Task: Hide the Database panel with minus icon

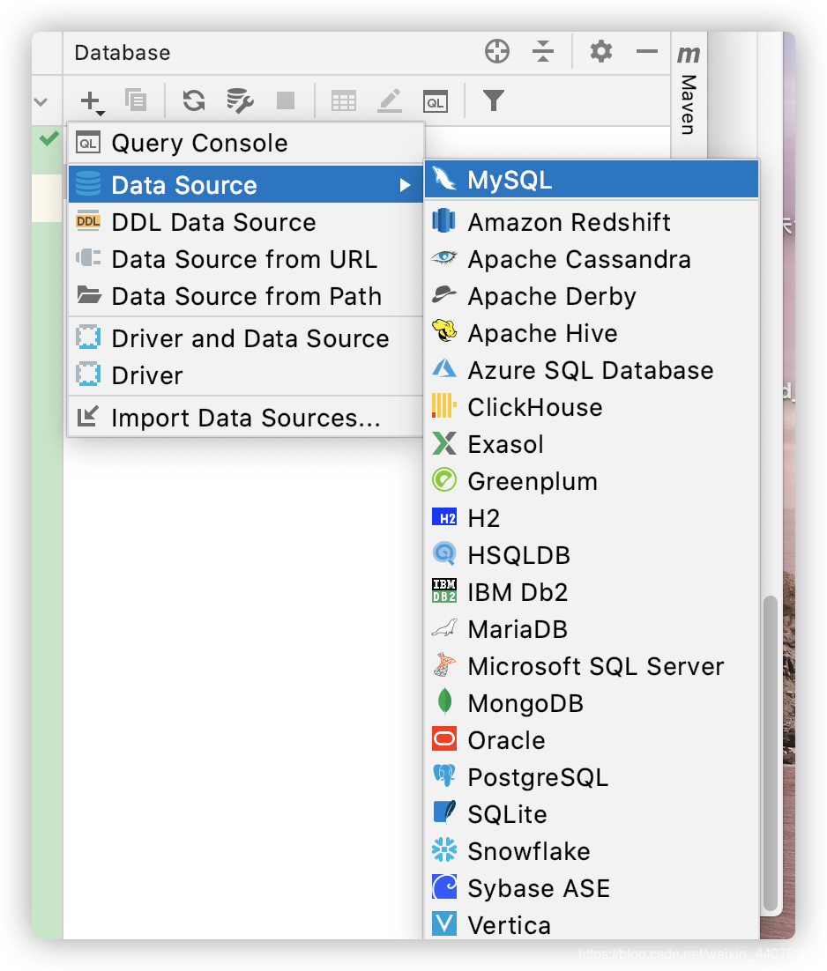Action: 647,51
